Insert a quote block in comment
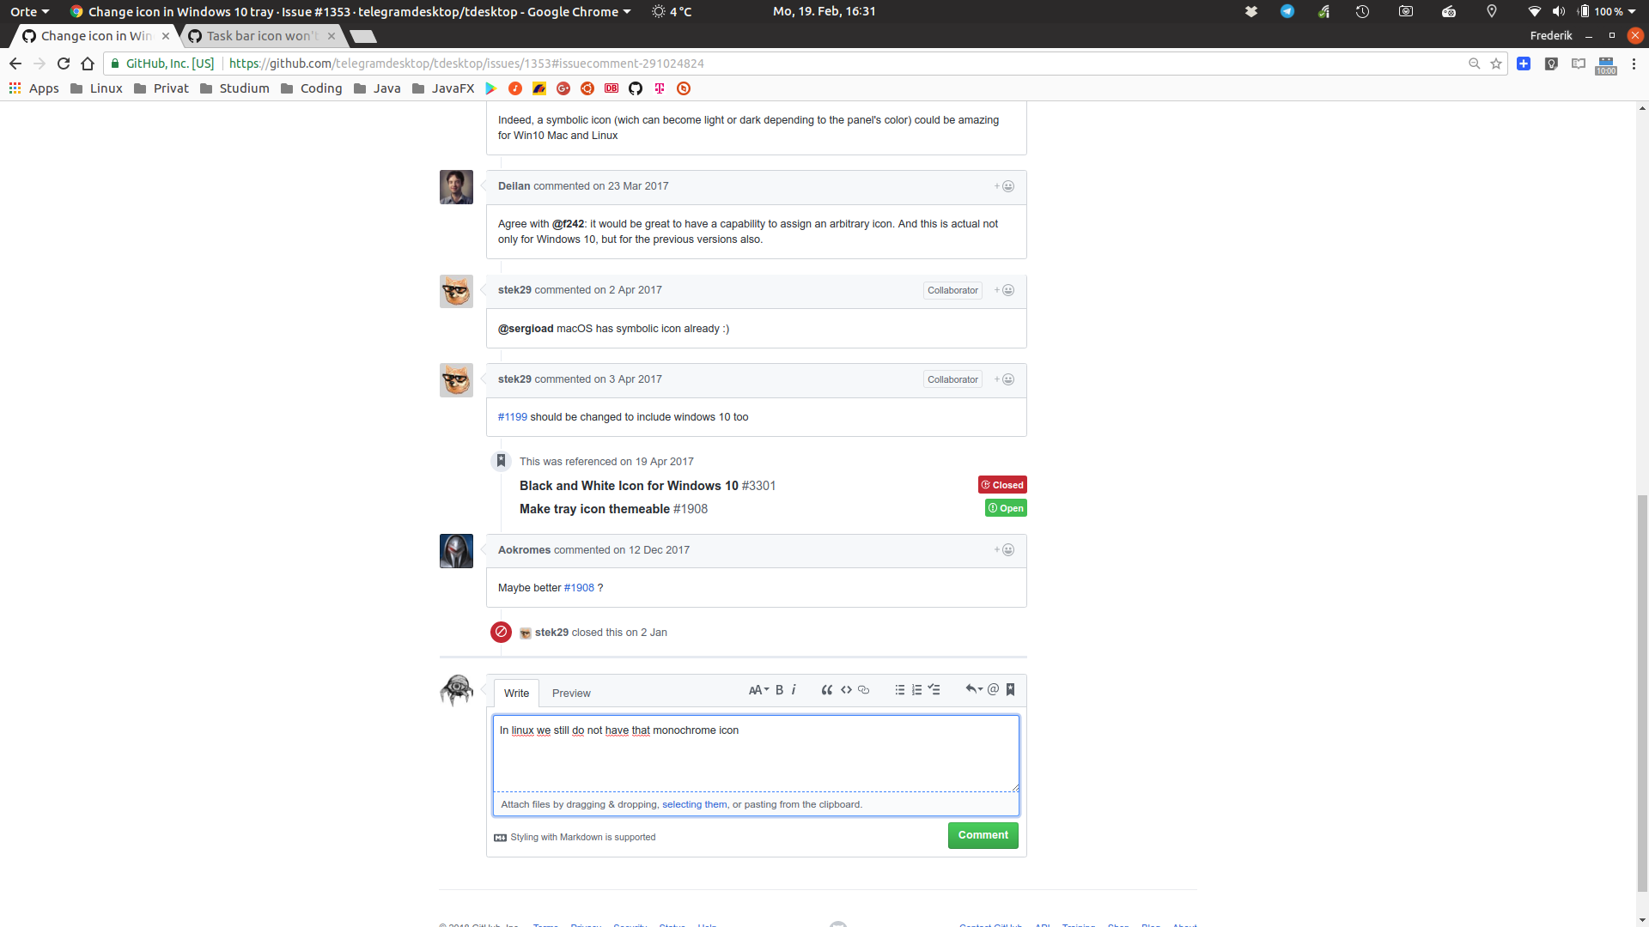 826,690
